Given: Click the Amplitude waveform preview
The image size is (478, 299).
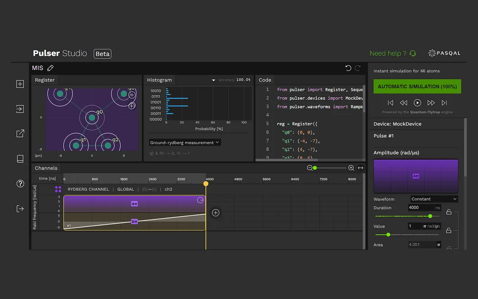Looking at the screenshot, I should click(x=416, y=176).
